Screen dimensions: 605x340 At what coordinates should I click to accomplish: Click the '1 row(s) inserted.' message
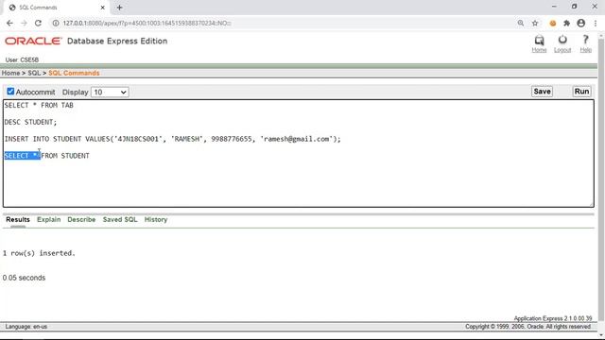tap(39, 253)
